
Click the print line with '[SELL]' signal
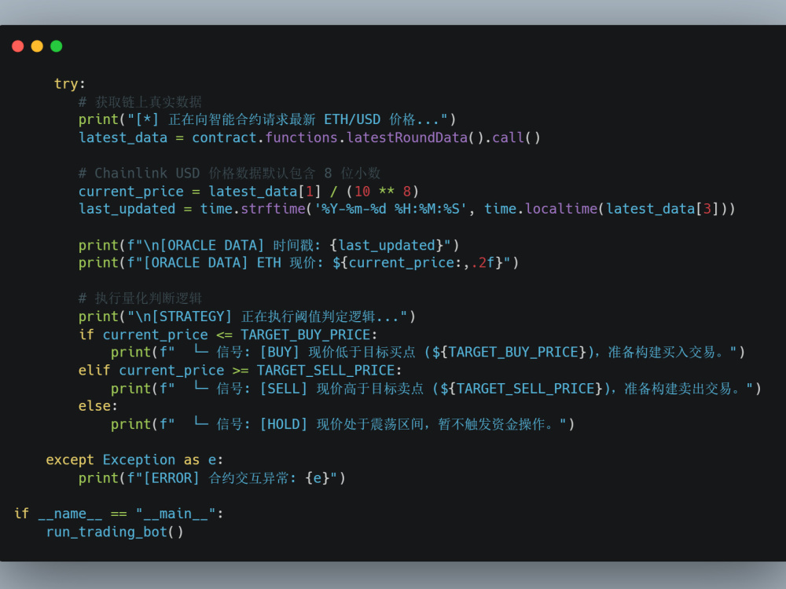[x=436, y=389]
